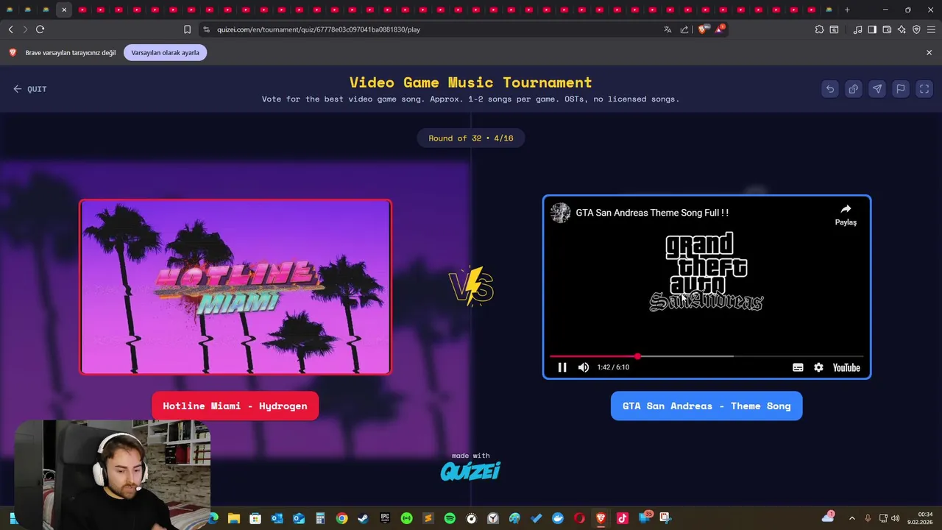
Task: Open Calculator from the taskbar
Action: pyautogui.click(x=320, y=518)
